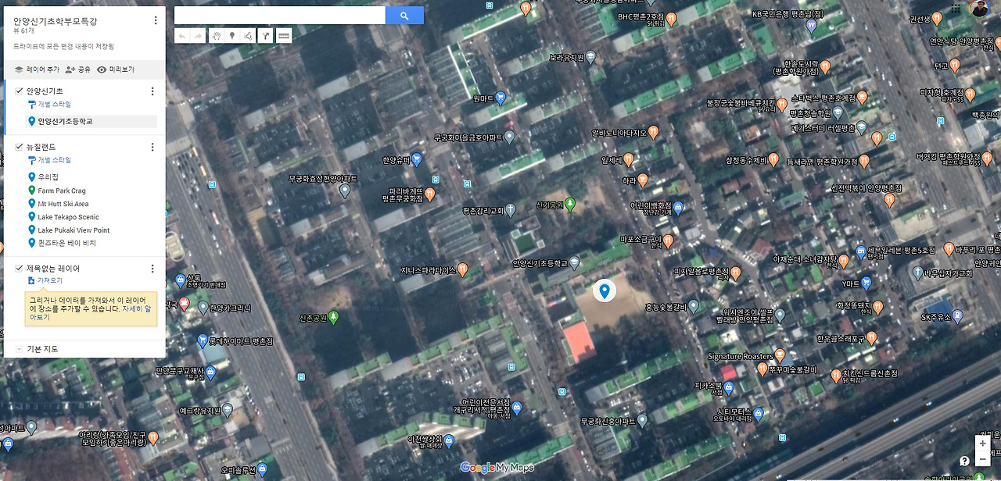Click the 가져오기 import link

click(x=45, y=280)
